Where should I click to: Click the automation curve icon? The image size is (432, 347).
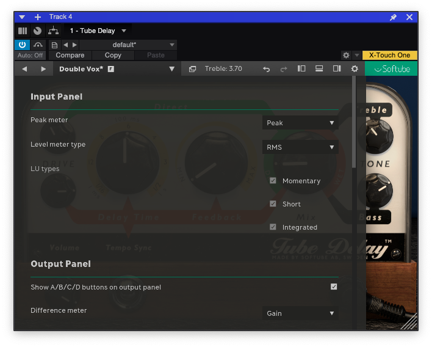(x=38, y=45)
